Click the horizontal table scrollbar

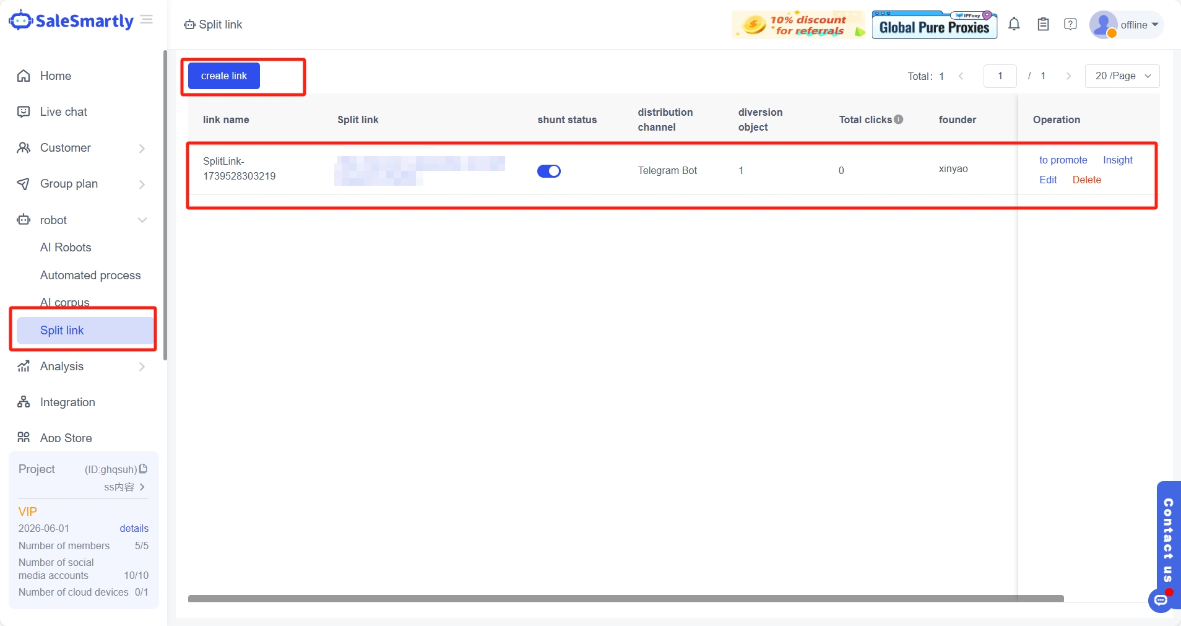pos(625,599)
